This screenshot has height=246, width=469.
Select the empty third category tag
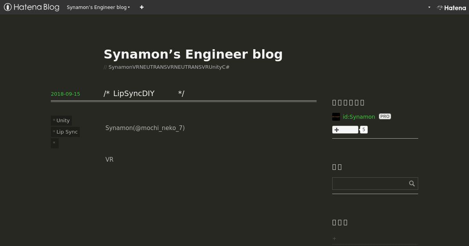(x=55, y=143)
